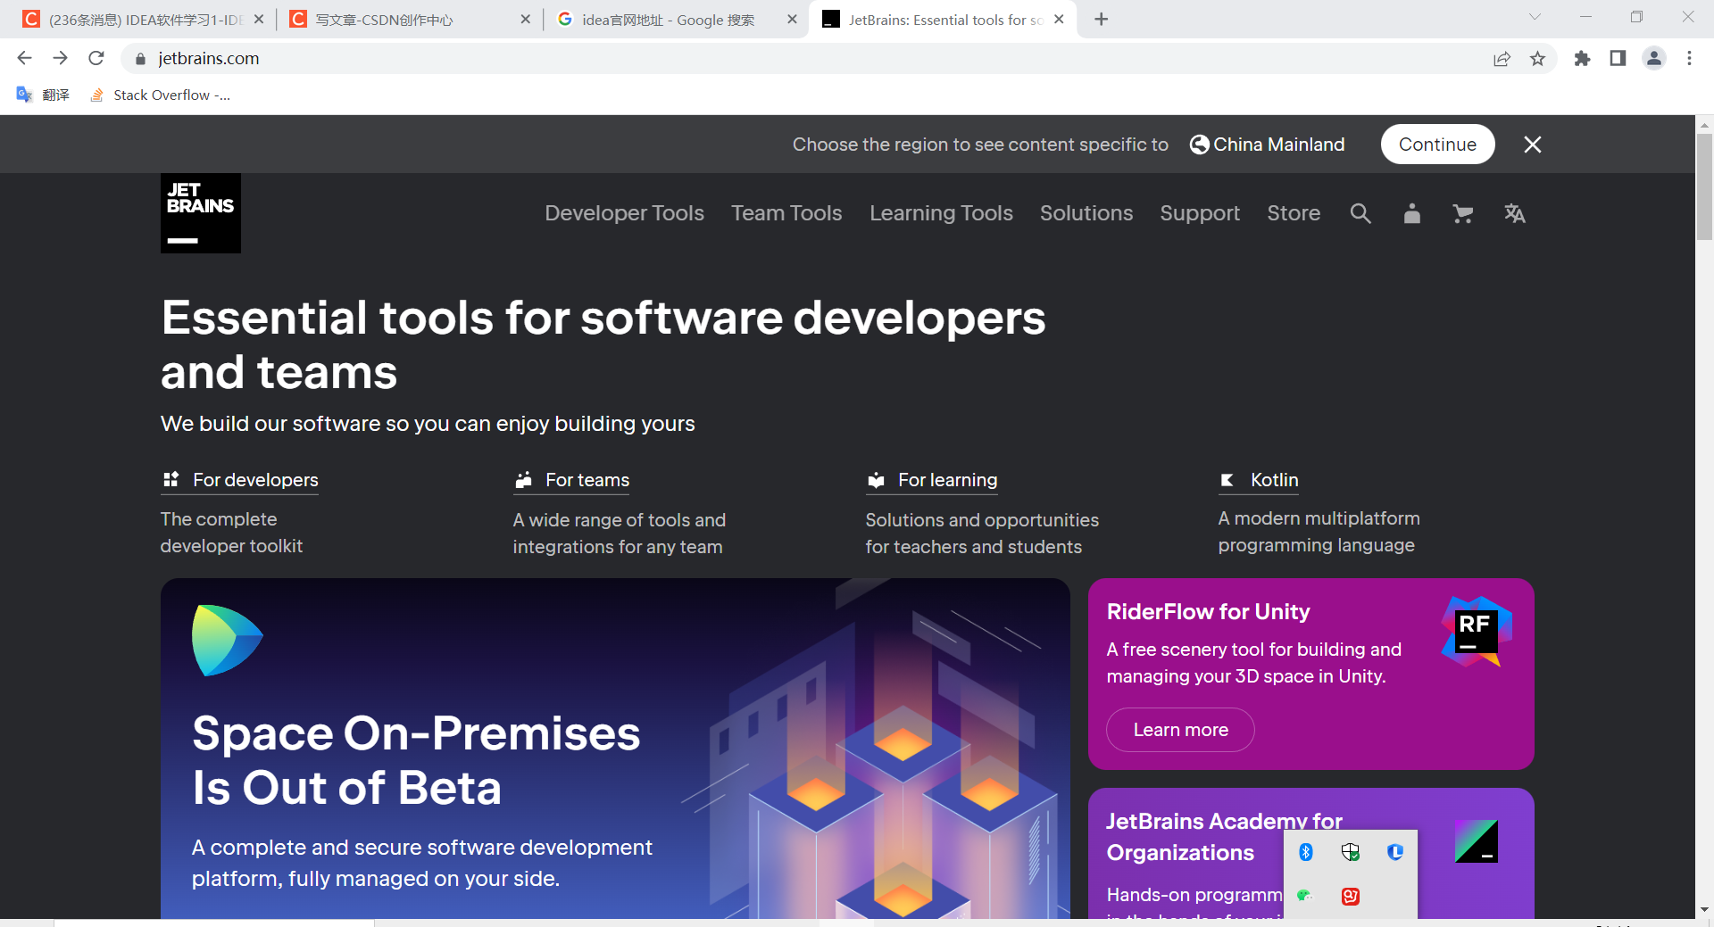Open the Chrome profile avatar
The width and height of the screenshot is (1714, 927).
1654,58
